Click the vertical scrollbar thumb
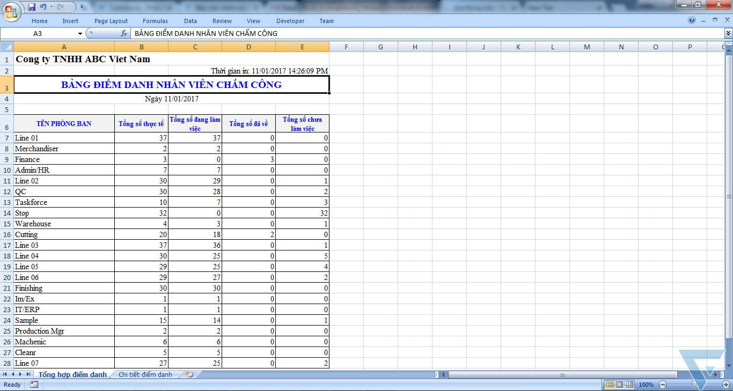This screenshot has width=733, height=391. [728, 196]
